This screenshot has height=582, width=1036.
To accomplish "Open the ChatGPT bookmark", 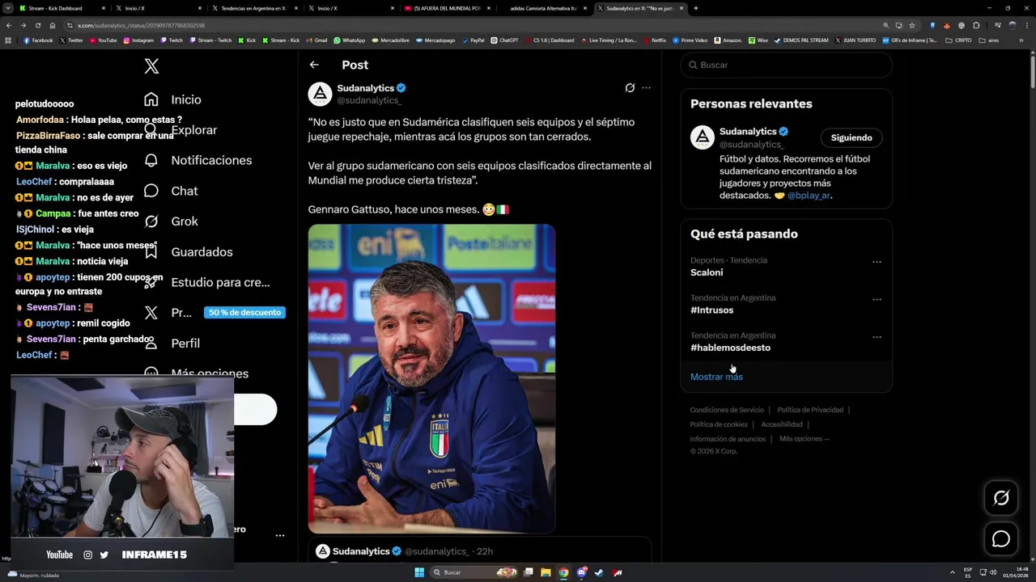I will pos(504,40).
